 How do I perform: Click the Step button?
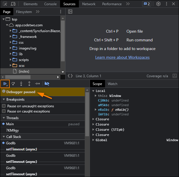tap(37, 84)
